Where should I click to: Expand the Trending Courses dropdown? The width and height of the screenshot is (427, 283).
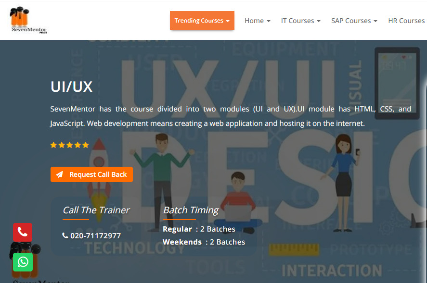(202, 21)
